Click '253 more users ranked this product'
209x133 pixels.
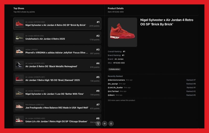(x=121, y=100)
